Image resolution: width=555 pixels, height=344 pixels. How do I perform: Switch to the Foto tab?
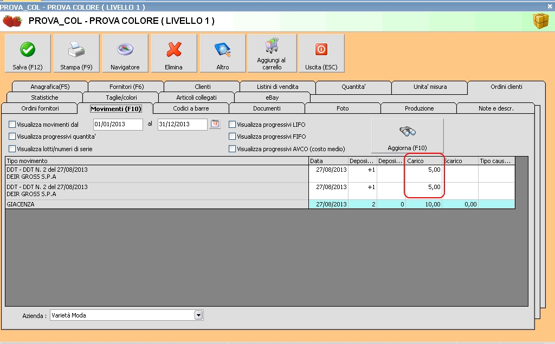pyautogui.click(x=343, y=108)
